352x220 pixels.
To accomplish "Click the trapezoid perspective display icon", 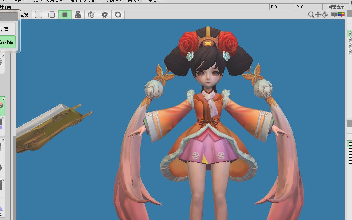I will tap(78, 15).
